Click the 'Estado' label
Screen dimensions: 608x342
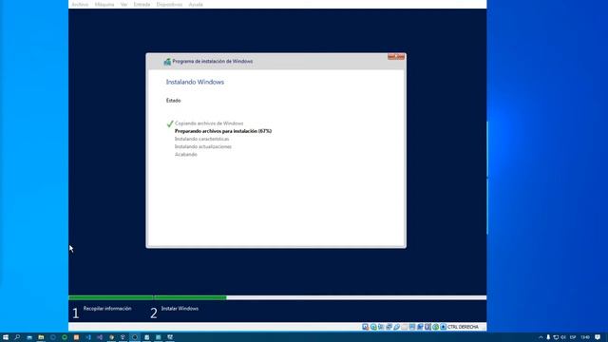173,101
